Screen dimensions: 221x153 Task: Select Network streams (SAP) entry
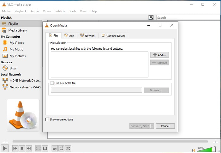[x=21, y=87]
